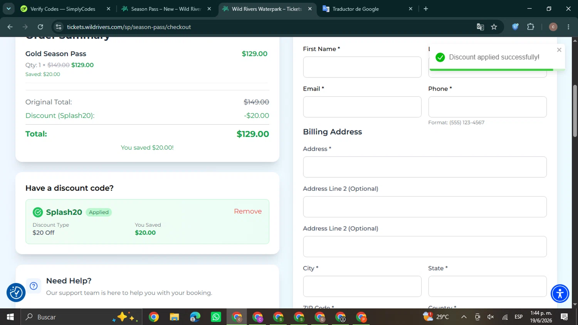578x325 pixels.
Task: Open the taskbar clock and calendar
Action: (541, 317)
